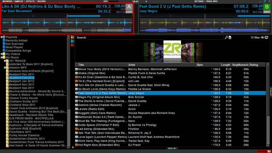Screen dimensions: 272x153
Task: Select the Funky House Classics folder
Action: pyautogui.click(x=24, y=135)
